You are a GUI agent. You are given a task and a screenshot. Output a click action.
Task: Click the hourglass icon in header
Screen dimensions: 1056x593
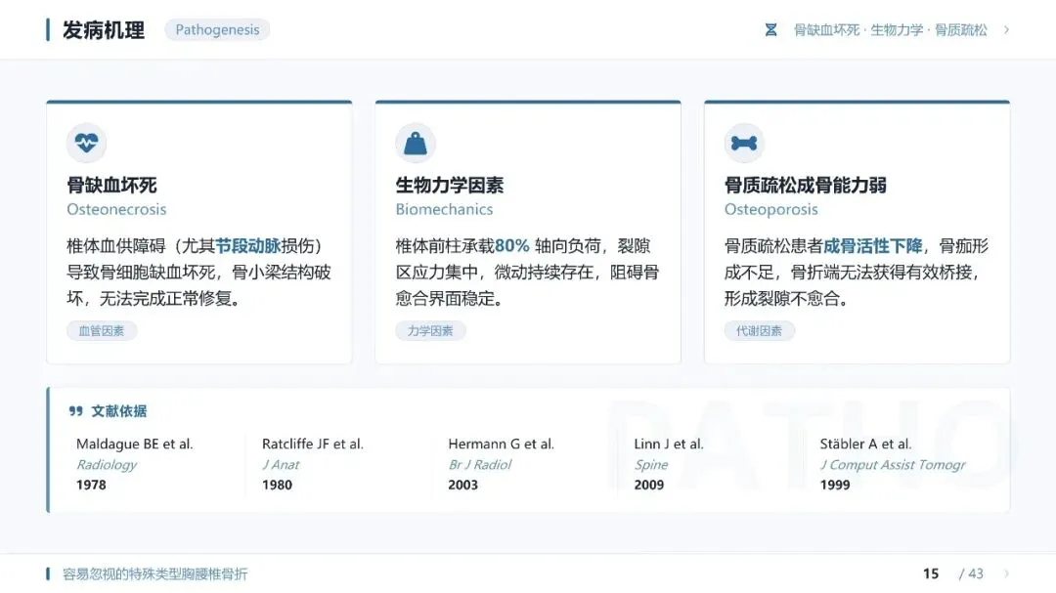pyautogui.click(x=771, y=29)
